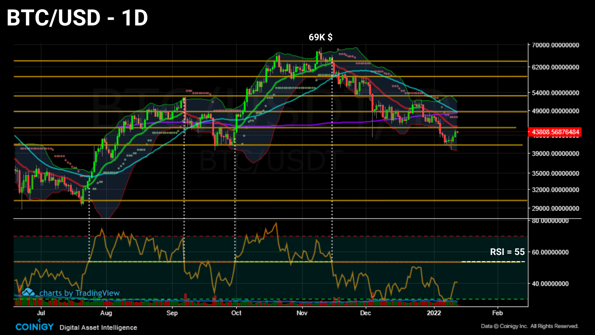Click the 2022 label on the time axis

click(x=434, y=313)
